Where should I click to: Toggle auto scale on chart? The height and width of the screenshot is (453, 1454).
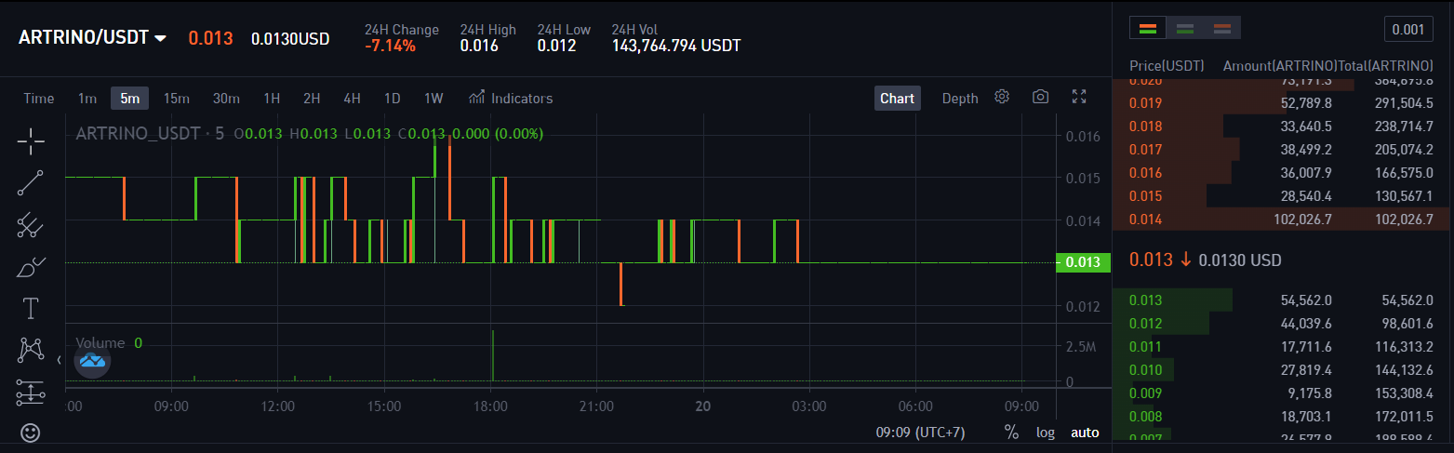coord(1084,433)
